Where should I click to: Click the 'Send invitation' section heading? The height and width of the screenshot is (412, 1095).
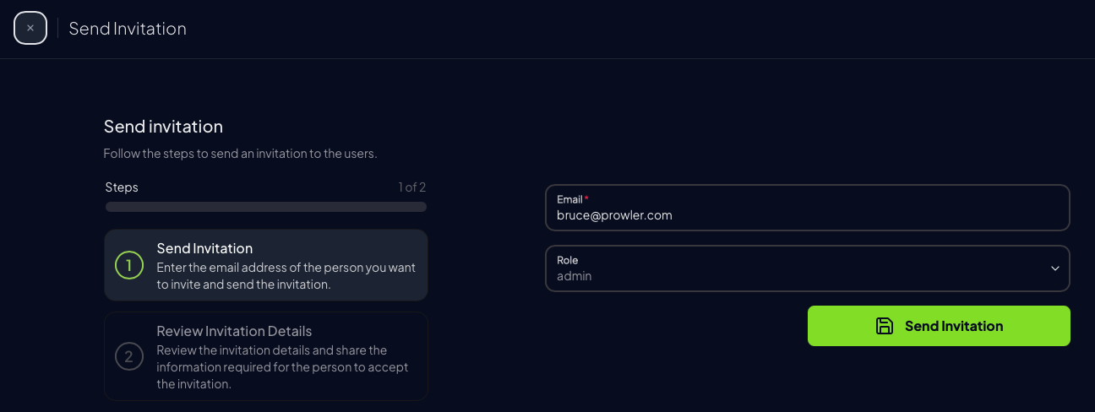pos(163,127)
